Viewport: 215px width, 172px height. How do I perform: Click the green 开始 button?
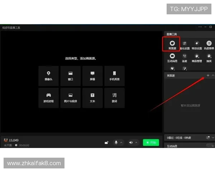click(151, 143)
